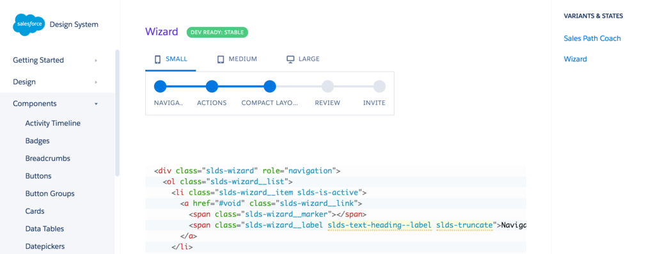
Task: Click the NAVIGA.. step label
Action: click(x=168, y=103)
